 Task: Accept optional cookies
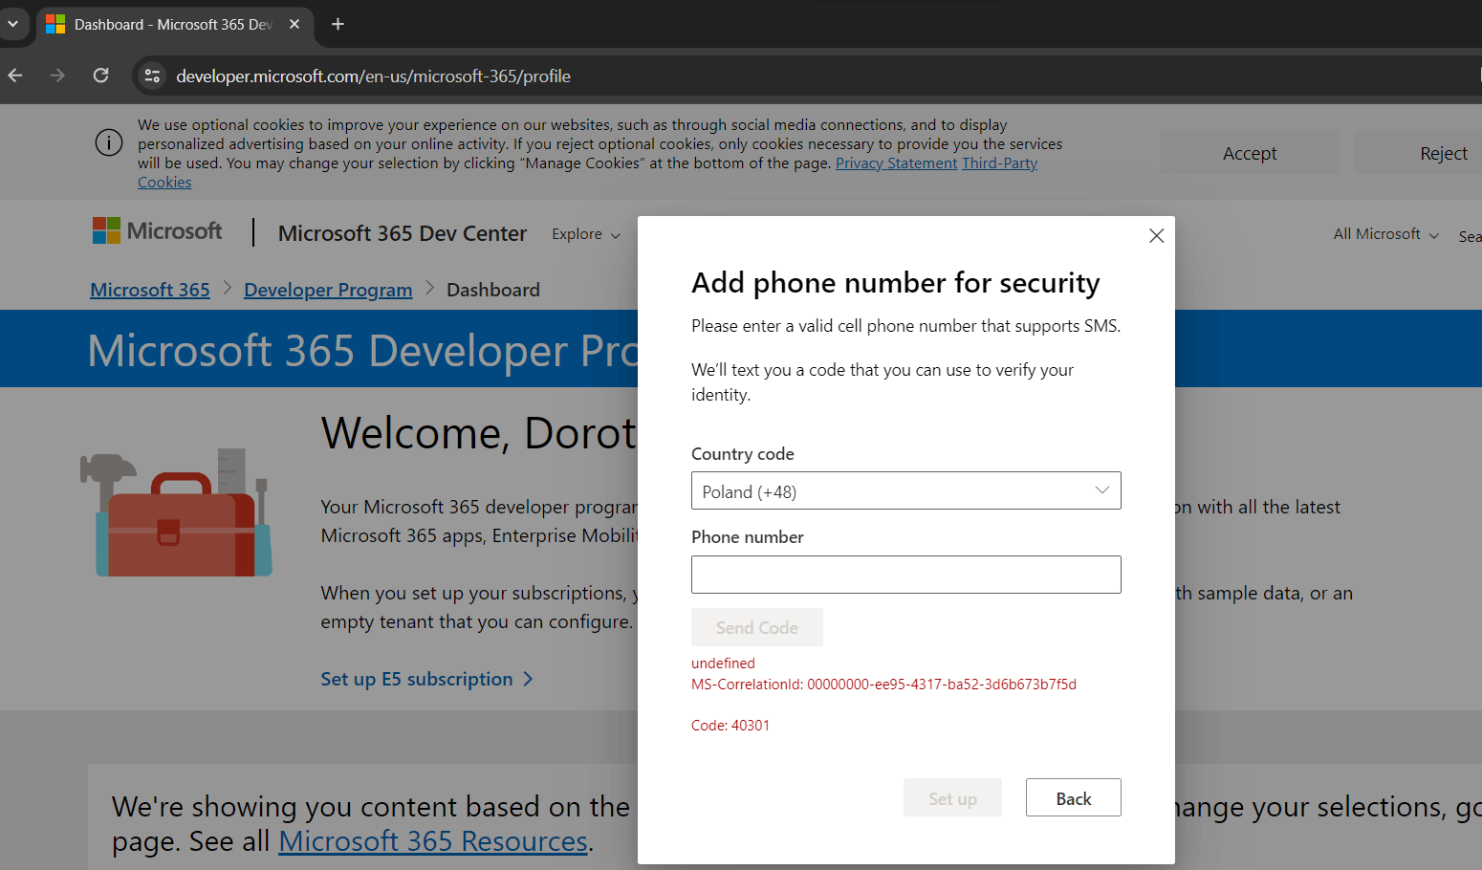1250,153
